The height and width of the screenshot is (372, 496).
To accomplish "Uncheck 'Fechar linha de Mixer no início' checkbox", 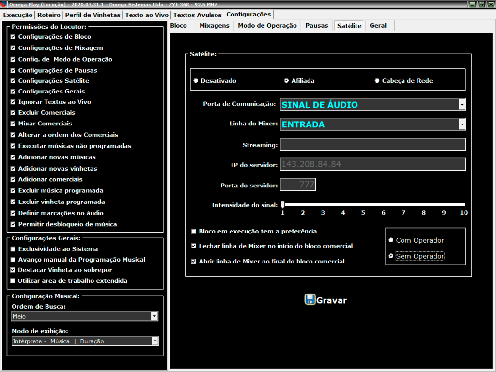I will [x=194, y=246].
